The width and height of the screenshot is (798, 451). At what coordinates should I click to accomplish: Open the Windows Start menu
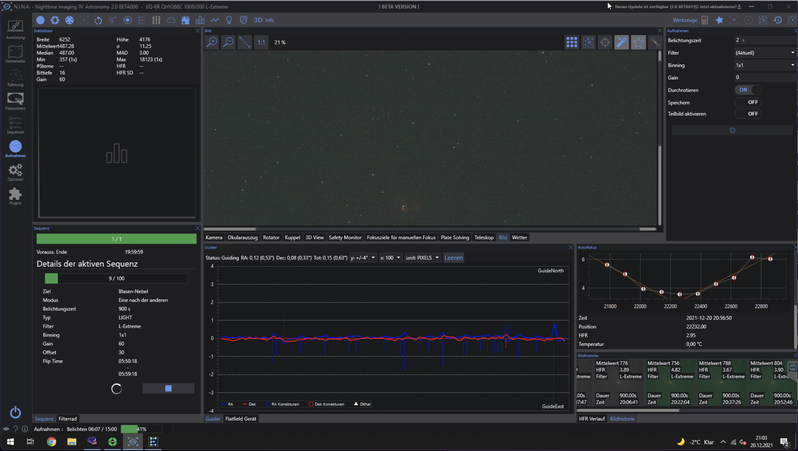tap(10, 441)
